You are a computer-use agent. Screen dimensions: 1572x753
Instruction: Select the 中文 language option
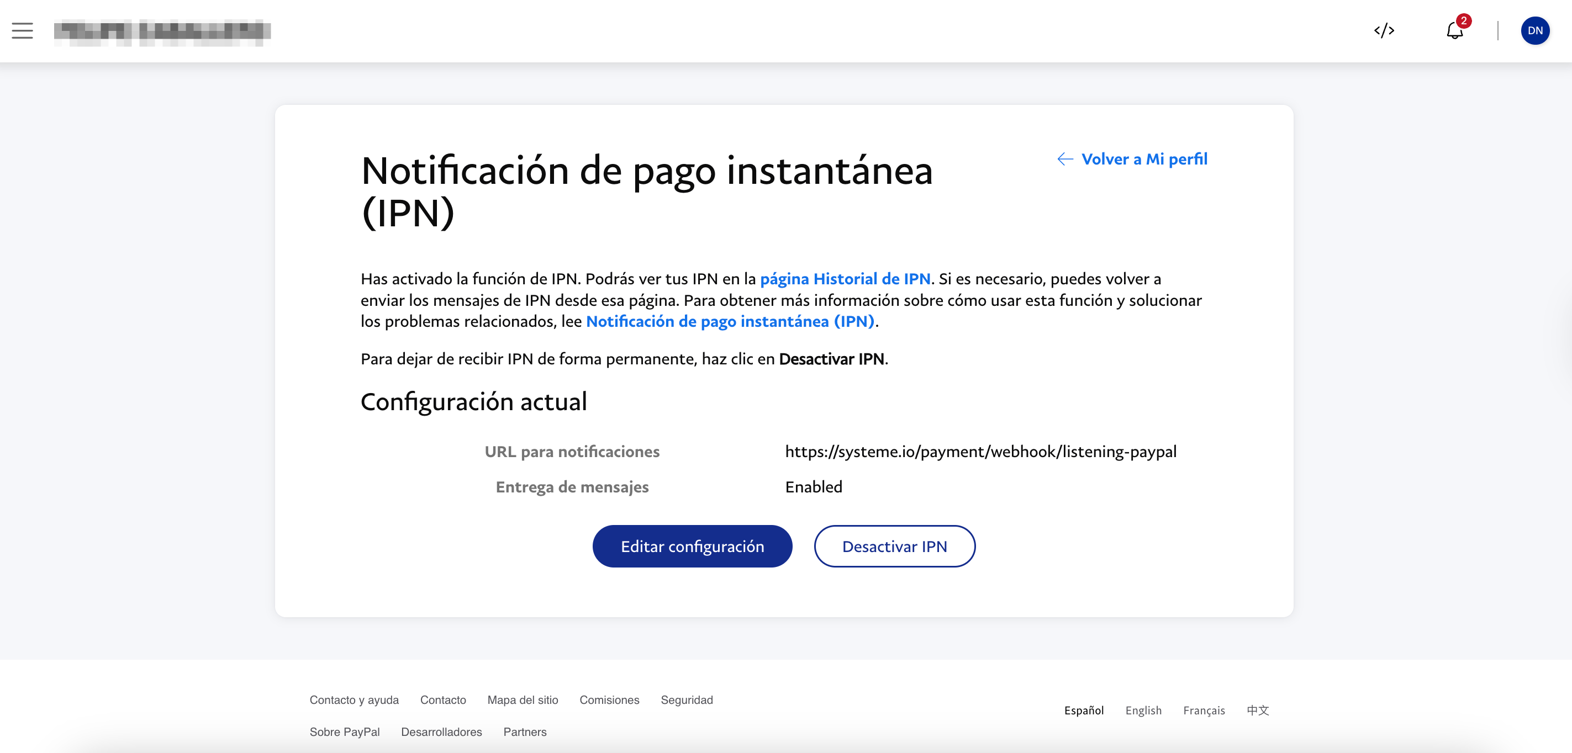tap(1257, 710)
